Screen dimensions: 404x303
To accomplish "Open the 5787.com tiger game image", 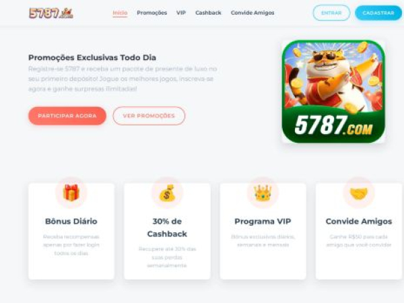I will [333, 92].
